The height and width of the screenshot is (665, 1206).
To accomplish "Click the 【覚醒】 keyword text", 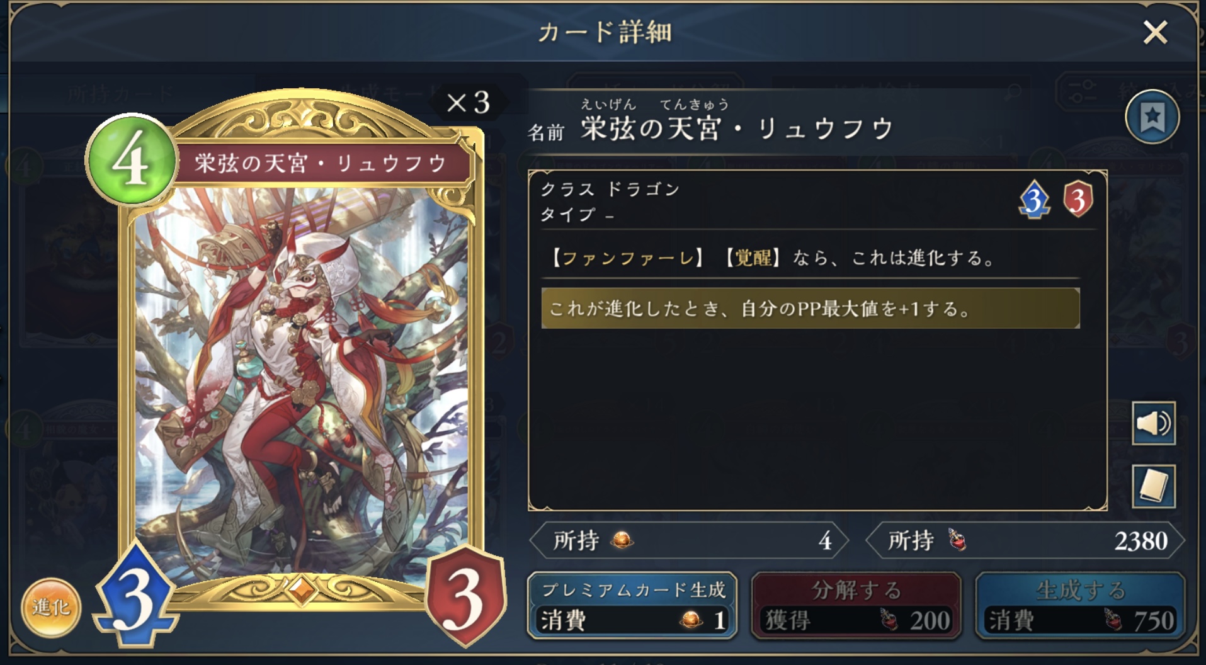I will (x=753, y=258).
